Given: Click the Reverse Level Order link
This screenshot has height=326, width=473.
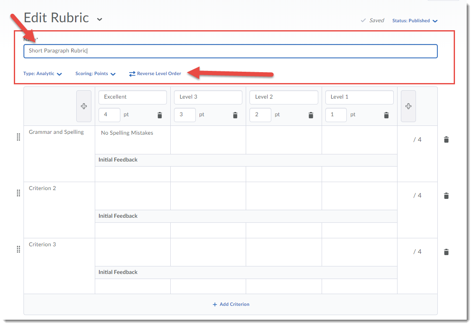Looking at the screenshot, I should coord(155,73).
